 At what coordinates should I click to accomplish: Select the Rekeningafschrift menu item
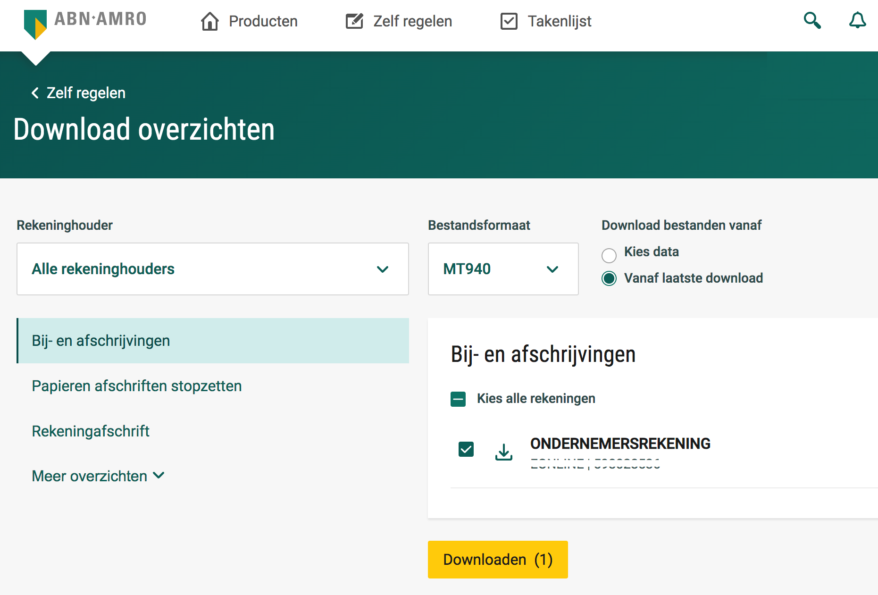(x=91, y=431)
